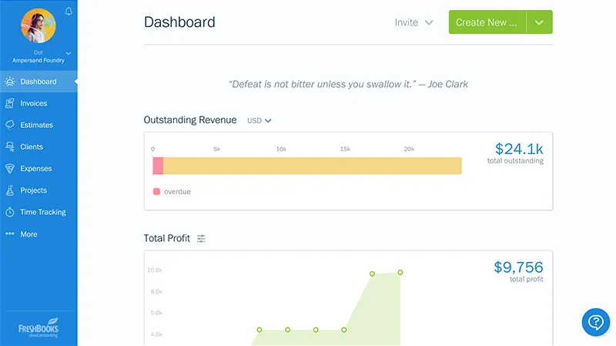This screenshot has width=616, height=346.
Task: Select the Clients icon in sidebar
Action: (x=10, y=146)
